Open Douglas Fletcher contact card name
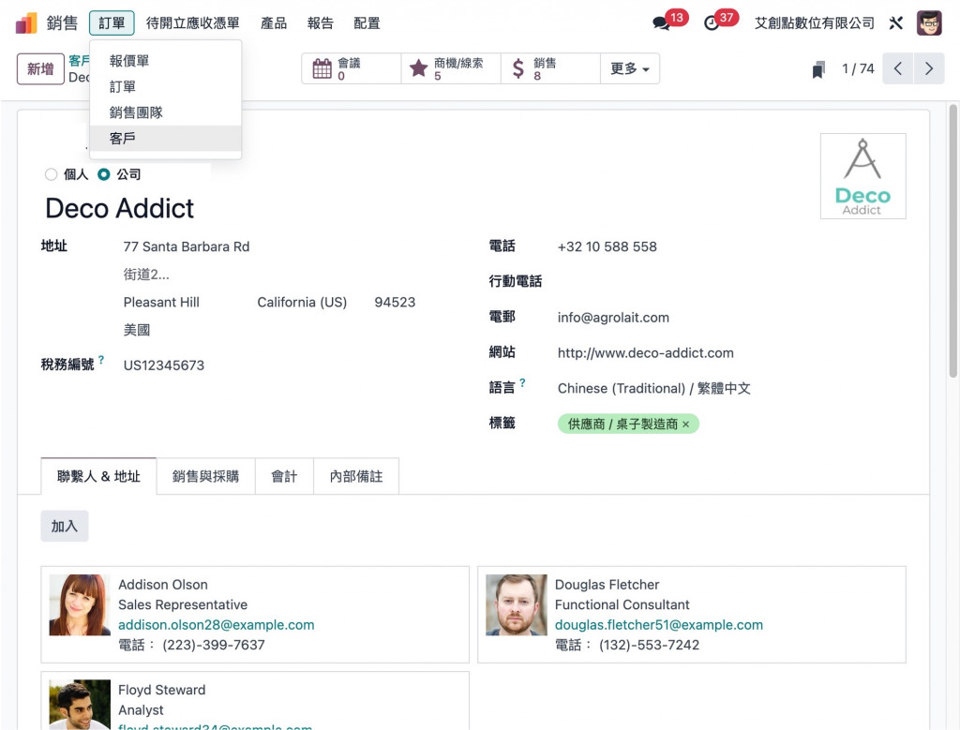This screenshot has width=960, height=730. pos(607,585)
